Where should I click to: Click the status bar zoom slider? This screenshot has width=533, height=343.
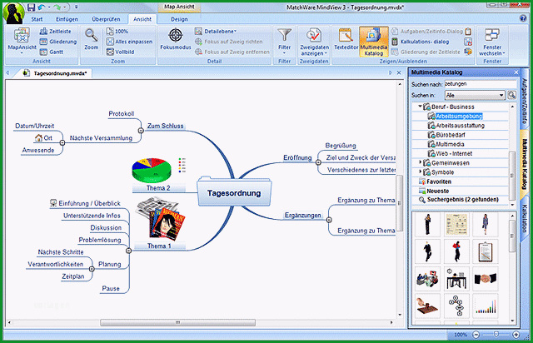(496, 335)
